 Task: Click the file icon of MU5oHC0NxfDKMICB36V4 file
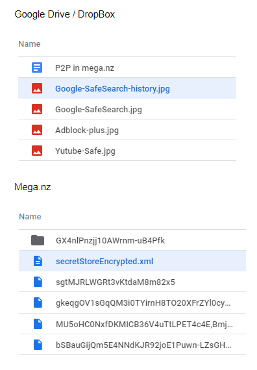coord(38,324)
